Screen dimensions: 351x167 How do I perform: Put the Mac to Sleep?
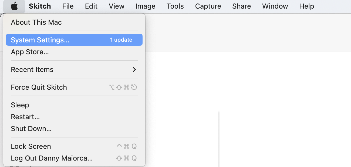(x=74, y=105)
